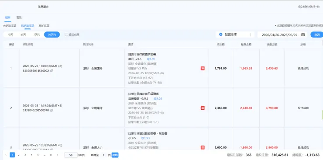Click the clock 13:23:56 (GMT+8)
Screen dimensions: 323x160
[308, 7]
